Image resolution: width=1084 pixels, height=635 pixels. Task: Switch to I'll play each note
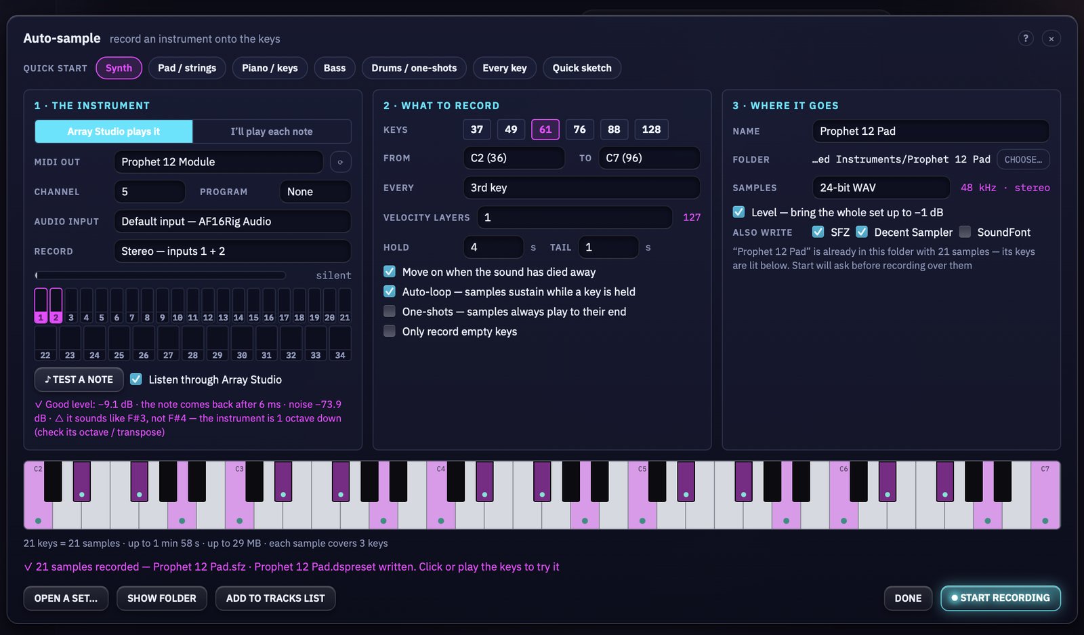[272, 131]
